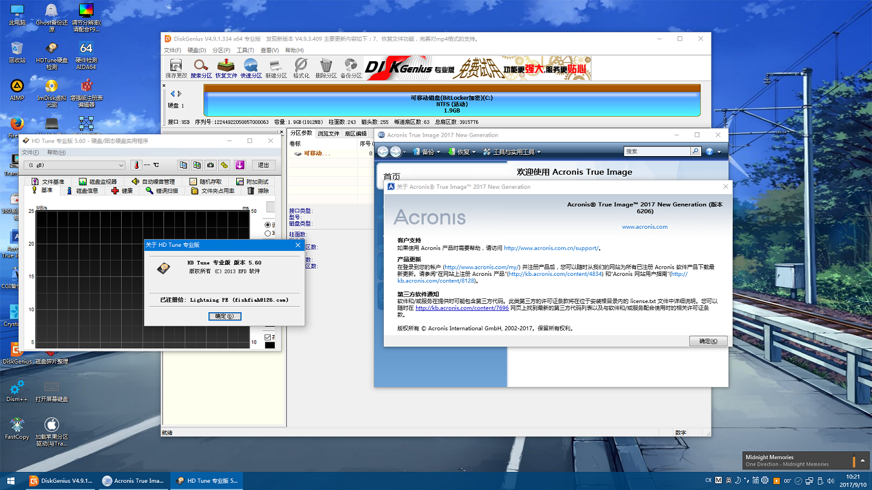Switch to HD Tune Disk Info (磁盘信息) tab
Viewport: 872px width, 490px height.
(82, 191)
